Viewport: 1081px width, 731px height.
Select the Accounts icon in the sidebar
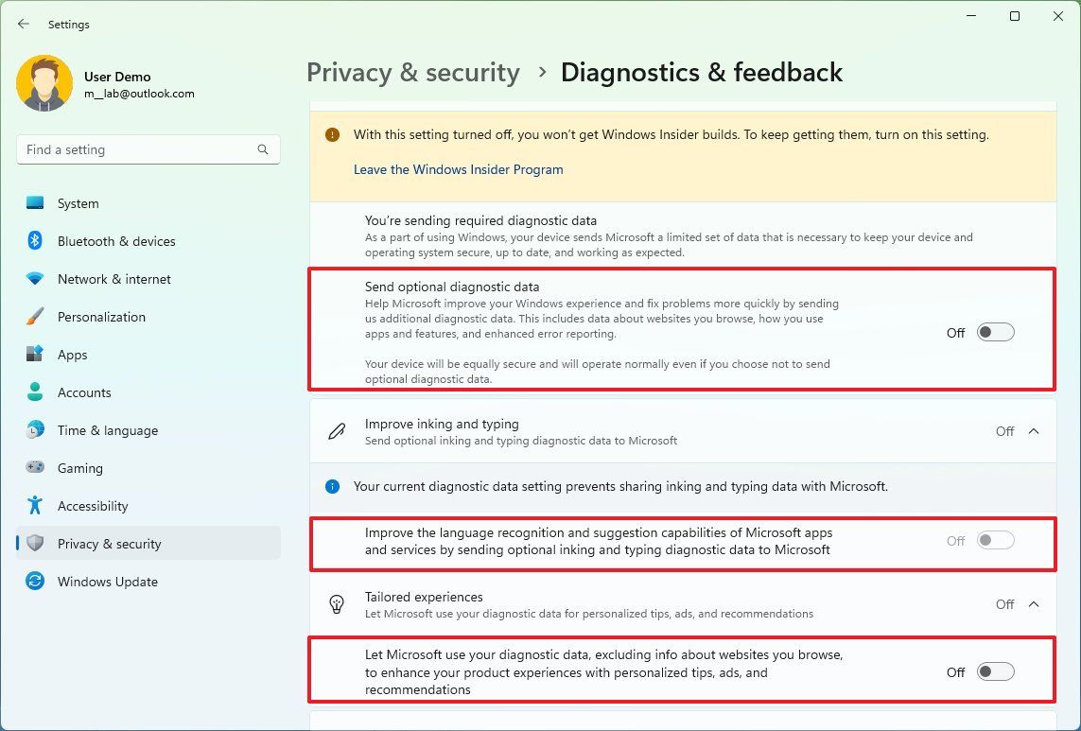tap(35, 392)
